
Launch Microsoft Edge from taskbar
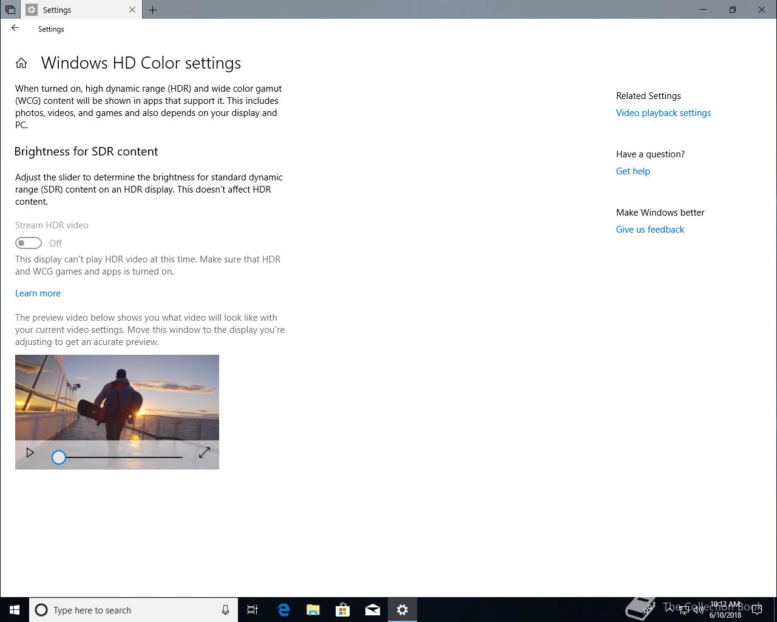pos(283,610)
